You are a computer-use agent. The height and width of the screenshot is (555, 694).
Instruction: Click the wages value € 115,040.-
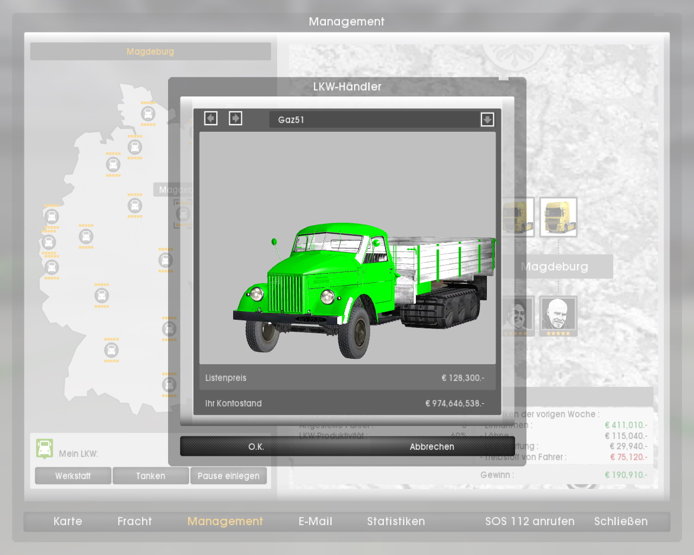pos(626,436)
